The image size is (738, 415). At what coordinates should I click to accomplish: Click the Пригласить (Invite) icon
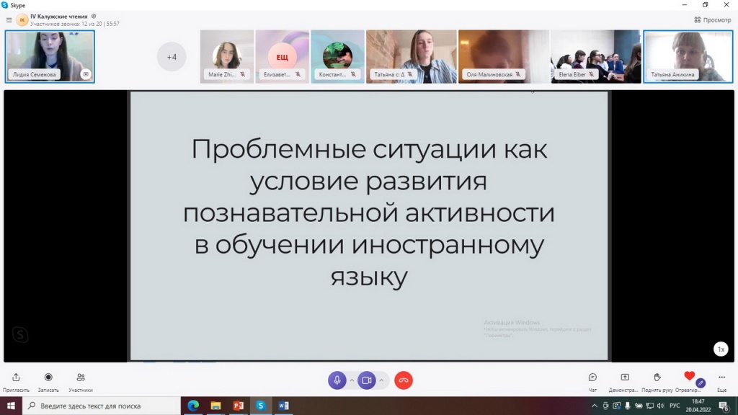(x=16, y=378)
